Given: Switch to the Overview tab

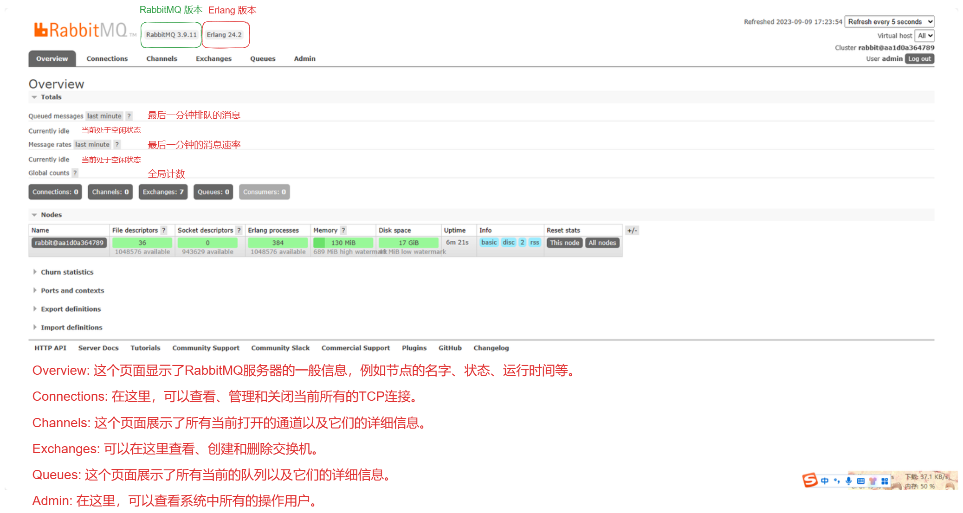Looking at the screenshot, I should [52, 58].
